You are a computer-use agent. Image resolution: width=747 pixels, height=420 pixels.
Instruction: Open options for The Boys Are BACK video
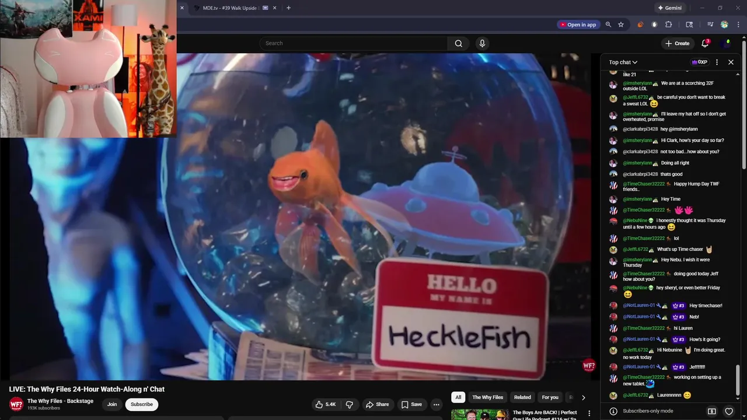pos(589,414)
